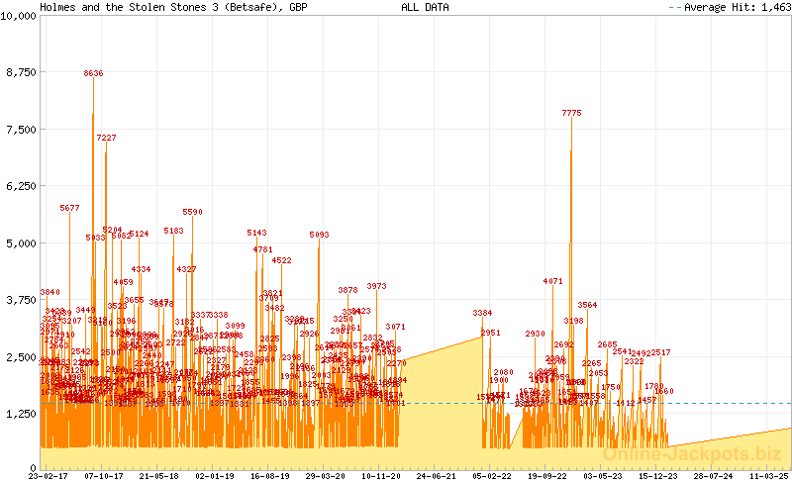The height and width of the screenshot is (485, 792).
Task: Select the 5093 data point label
Action: [319, 236]
